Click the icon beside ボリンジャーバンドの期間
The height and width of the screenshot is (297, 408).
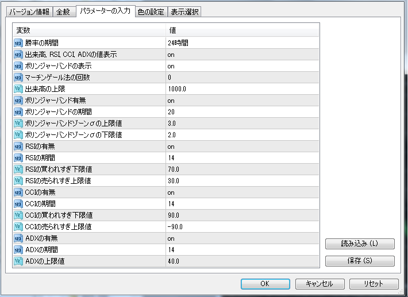pyautogui.click(x=18, y=112)
